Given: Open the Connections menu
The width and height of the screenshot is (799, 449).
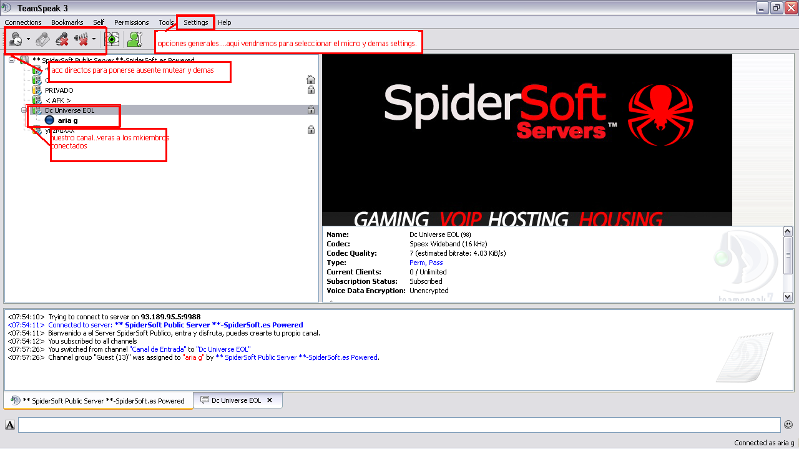Looking at the screenshot, I should [x=23, y=22].
